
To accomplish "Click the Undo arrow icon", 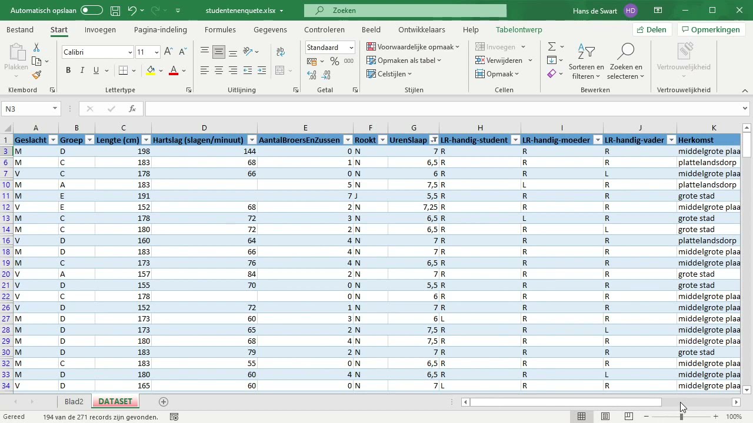I will pyautogui.click(x=132, y=11).
